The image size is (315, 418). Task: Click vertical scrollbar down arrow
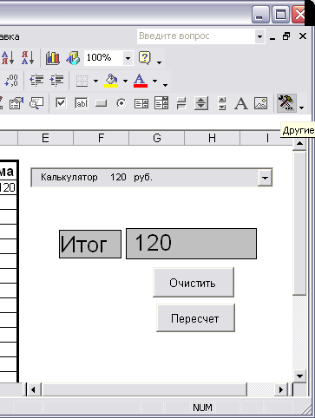(x=299, y=376)
